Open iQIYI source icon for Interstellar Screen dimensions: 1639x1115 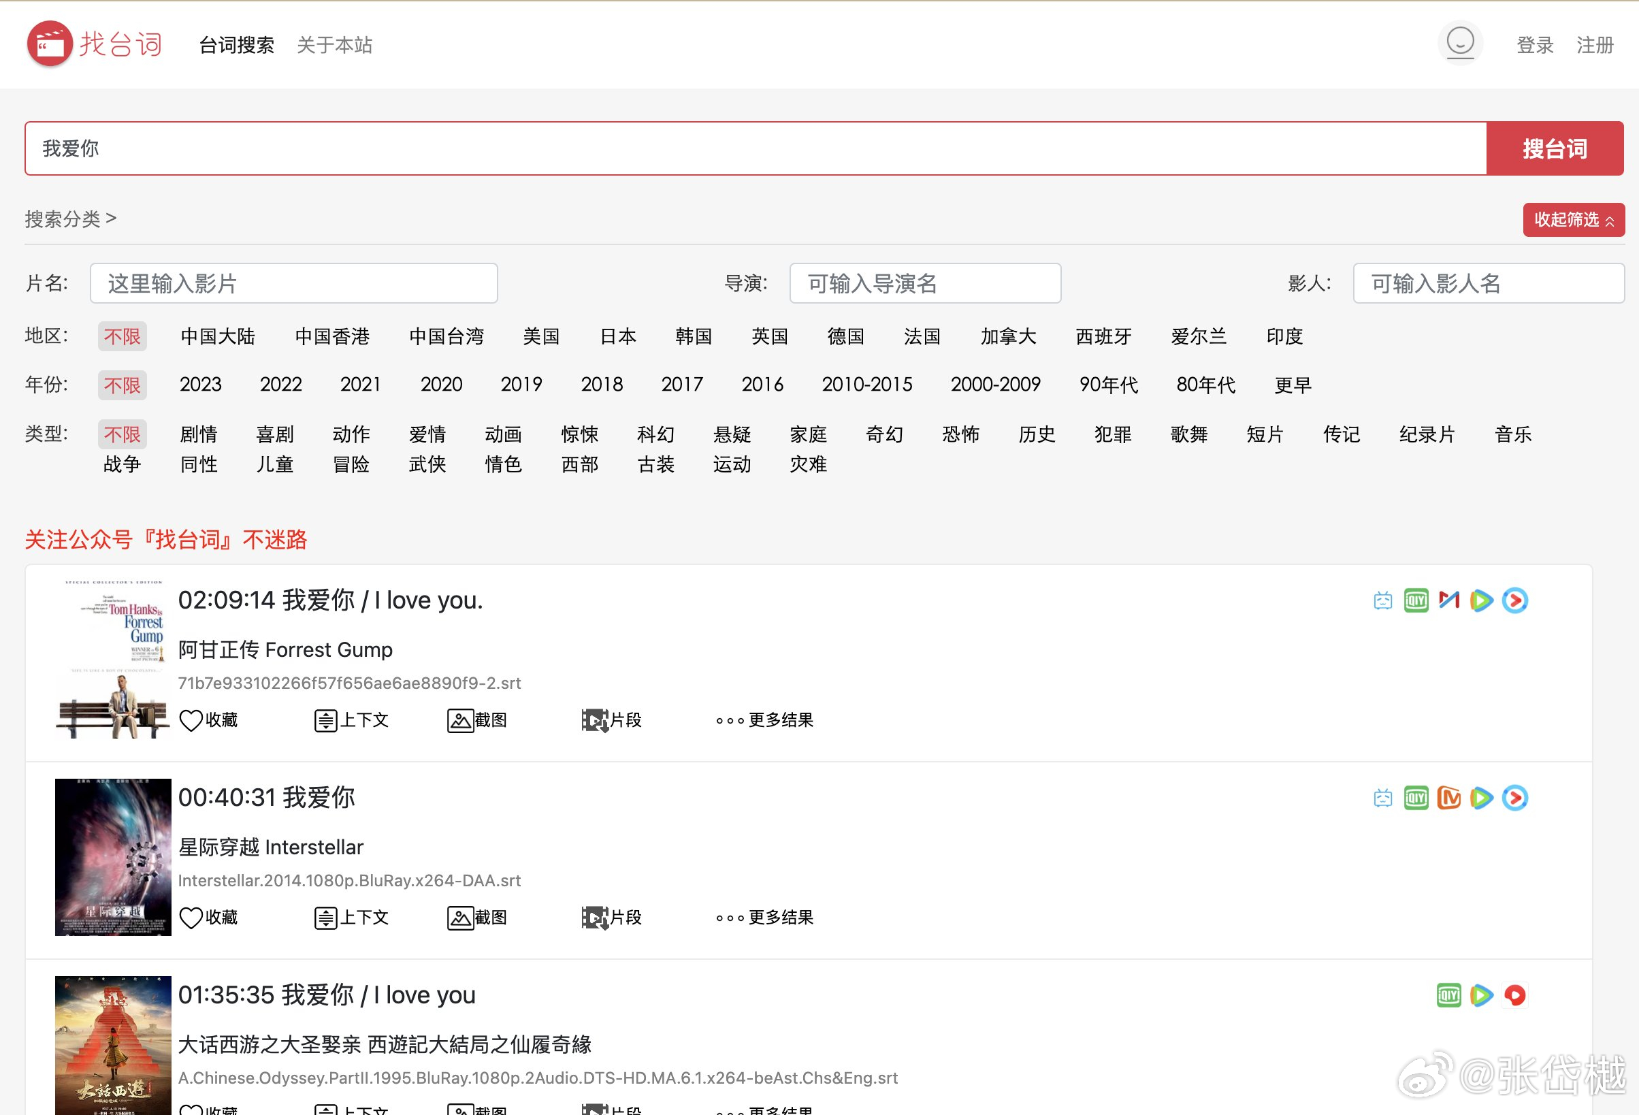(x=1416, y=798)
